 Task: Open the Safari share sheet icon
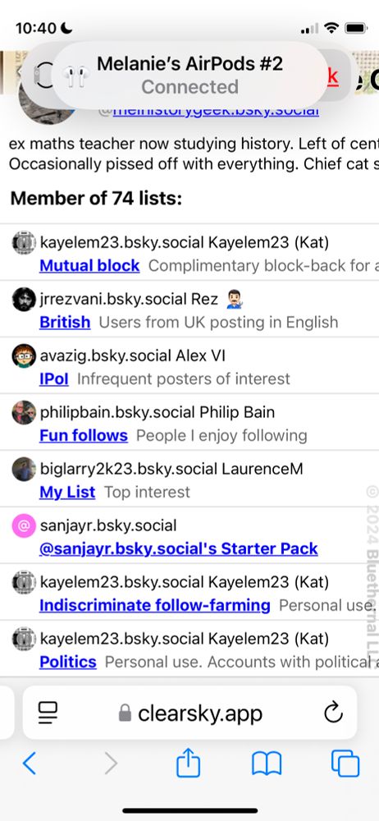click(189, 763)
